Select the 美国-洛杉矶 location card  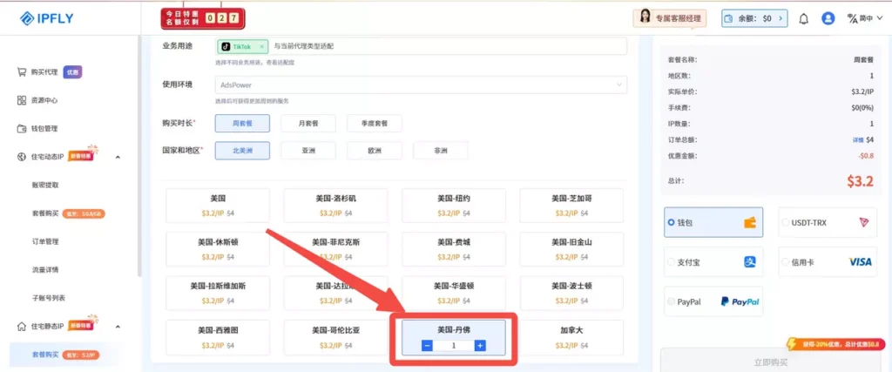pos(335,206)
